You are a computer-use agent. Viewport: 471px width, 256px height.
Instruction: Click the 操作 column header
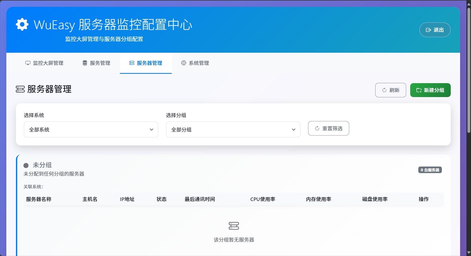click(424, 199)
